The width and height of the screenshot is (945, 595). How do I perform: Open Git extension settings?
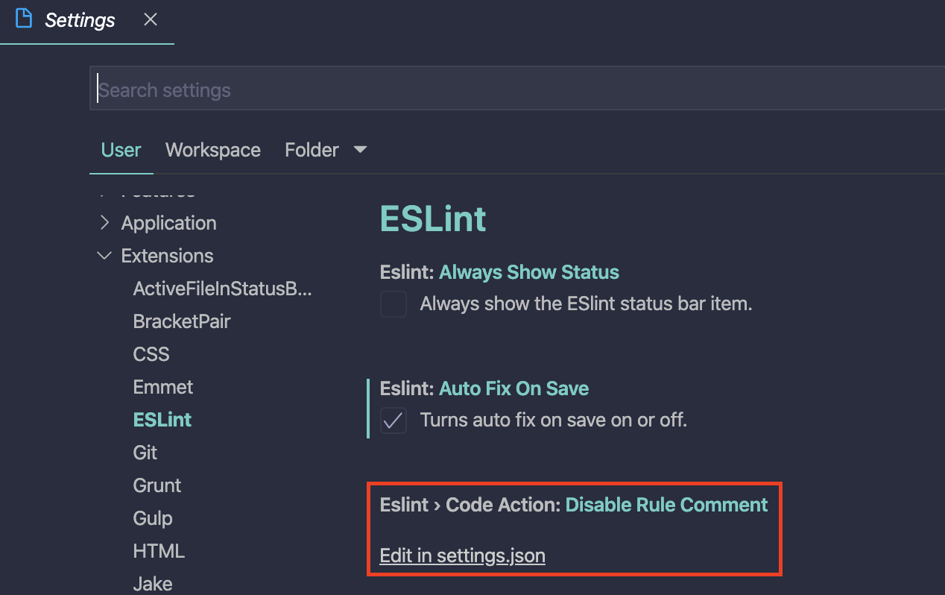tap(145, 453)
